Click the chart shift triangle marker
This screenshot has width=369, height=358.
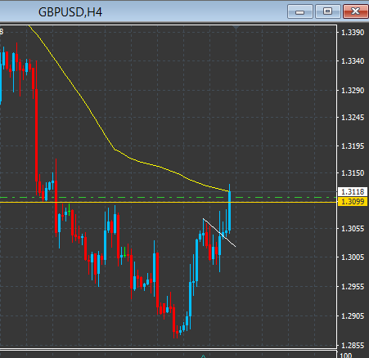point(236,27)
